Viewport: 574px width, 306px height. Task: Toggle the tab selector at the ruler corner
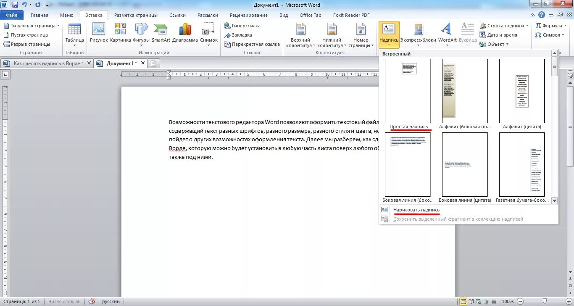pos(5,75)
